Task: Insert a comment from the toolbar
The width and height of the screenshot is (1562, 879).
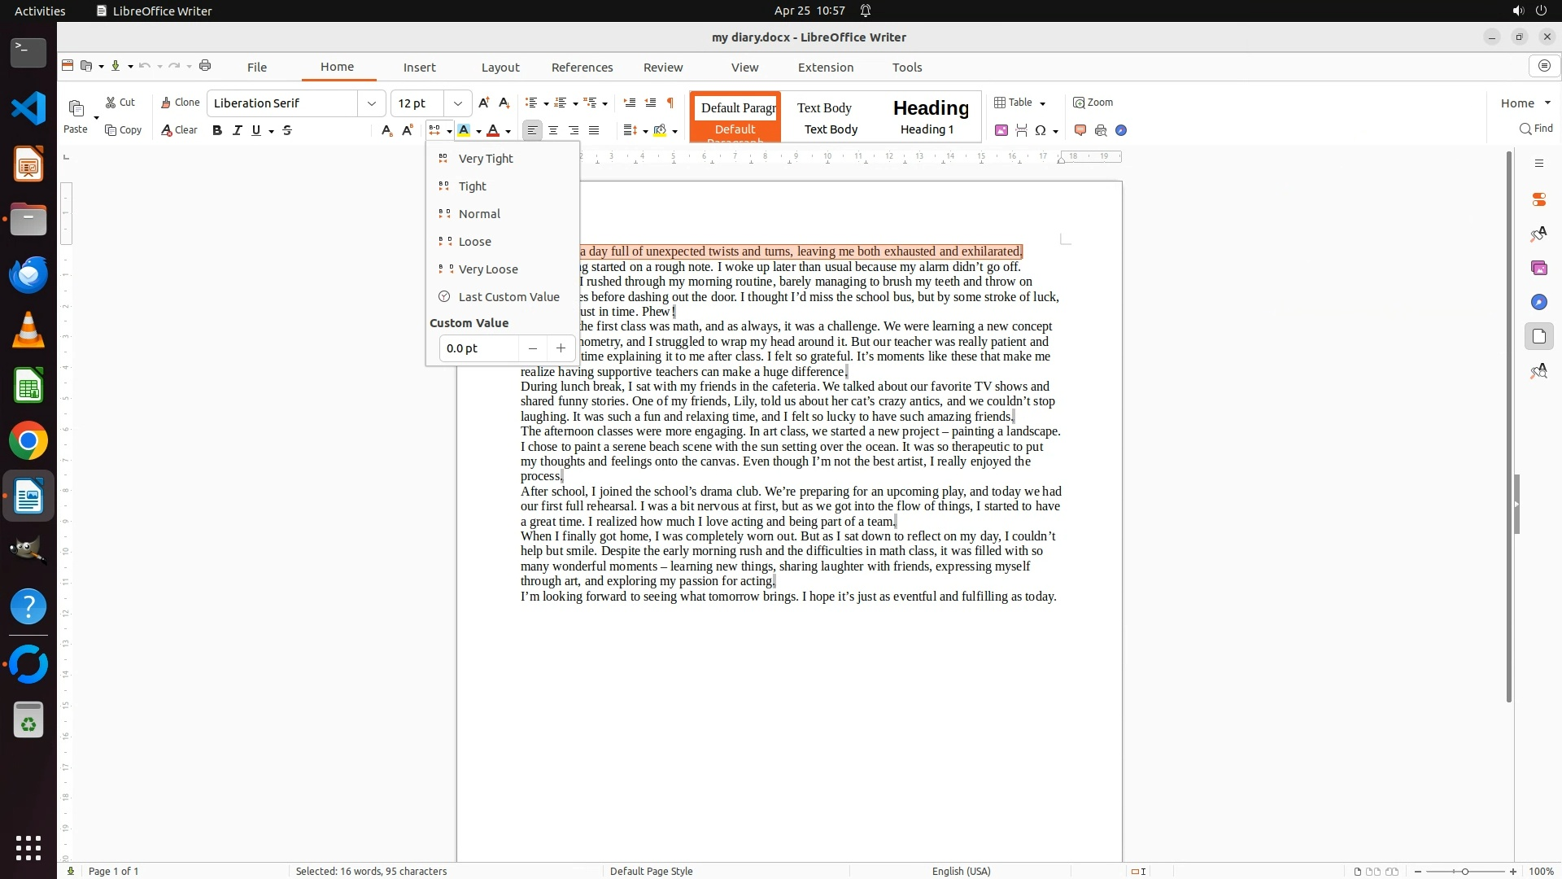Action: click(1080, 130)
